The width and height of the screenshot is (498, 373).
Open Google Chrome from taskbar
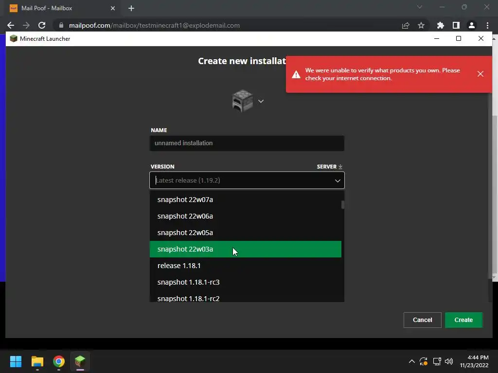click(59, 361)
